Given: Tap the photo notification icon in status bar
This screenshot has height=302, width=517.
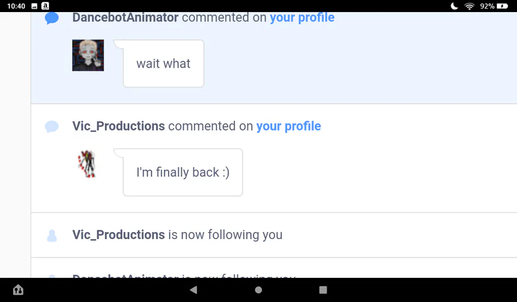Looking at the screenshot, I should (x=34, y=6).
